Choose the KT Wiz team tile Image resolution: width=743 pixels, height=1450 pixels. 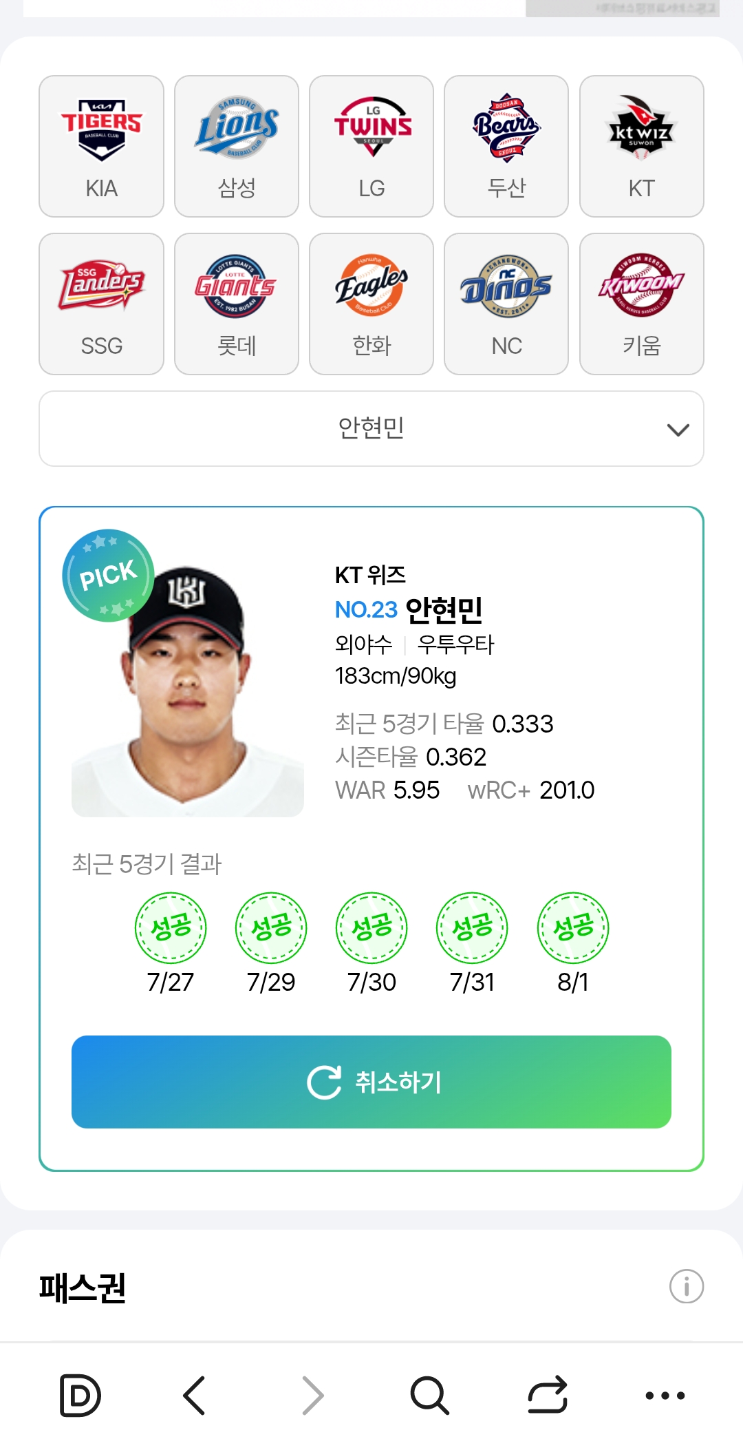click(x=642, y=146)
